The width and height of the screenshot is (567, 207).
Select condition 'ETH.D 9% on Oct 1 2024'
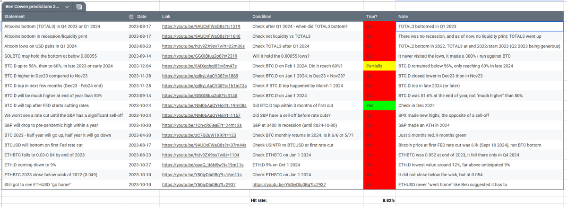tap(306, 165)
